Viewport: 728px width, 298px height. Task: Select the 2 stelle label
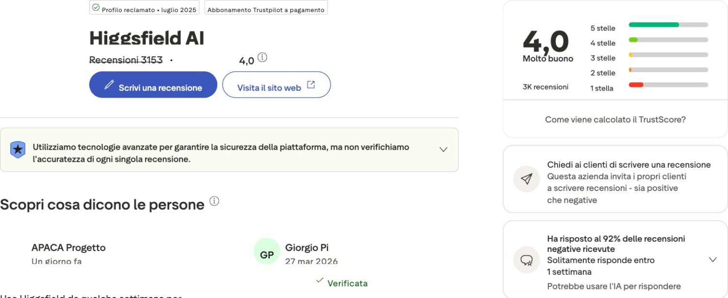click(603, 73)
